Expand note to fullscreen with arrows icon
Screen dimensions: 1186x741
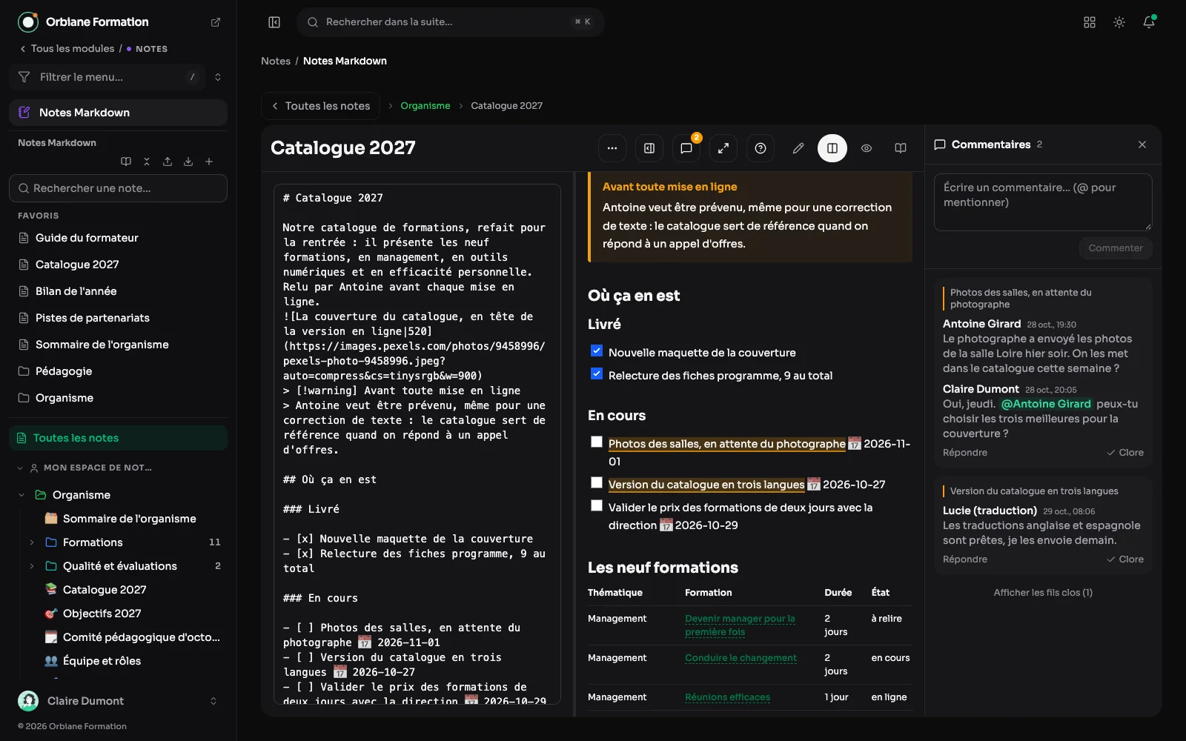723,148
